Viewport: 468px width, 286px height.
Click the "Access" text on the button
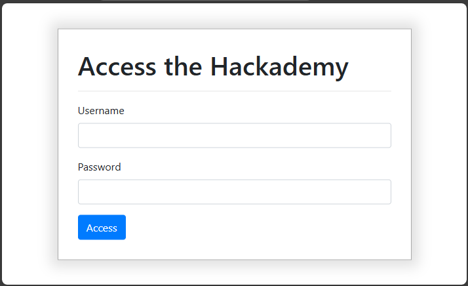102,228
